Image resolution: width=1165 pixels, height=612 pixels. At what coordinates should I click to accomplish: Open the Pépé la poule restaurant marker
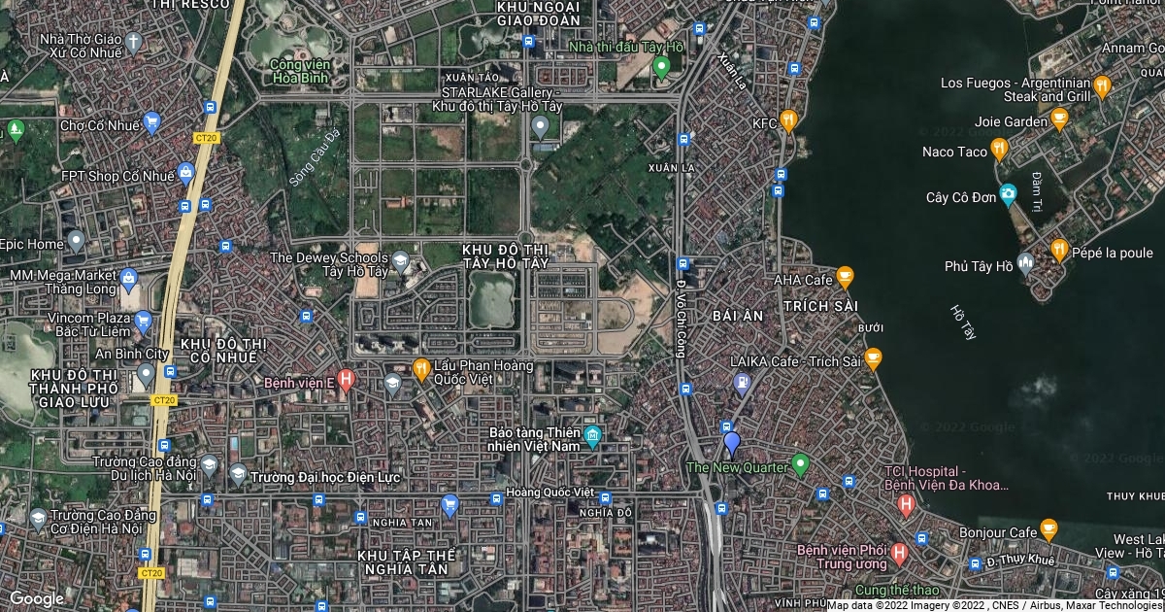coord(1059,249)
